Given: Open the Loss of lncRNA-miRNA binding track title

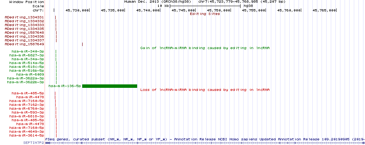Looking at the screenshot, I should [205, 90].
